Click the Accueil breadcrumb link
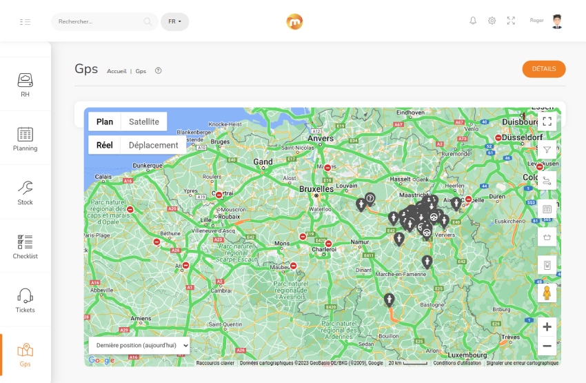Image resolution: width=586 pixels, height=383 pixels. click(117, 71)
